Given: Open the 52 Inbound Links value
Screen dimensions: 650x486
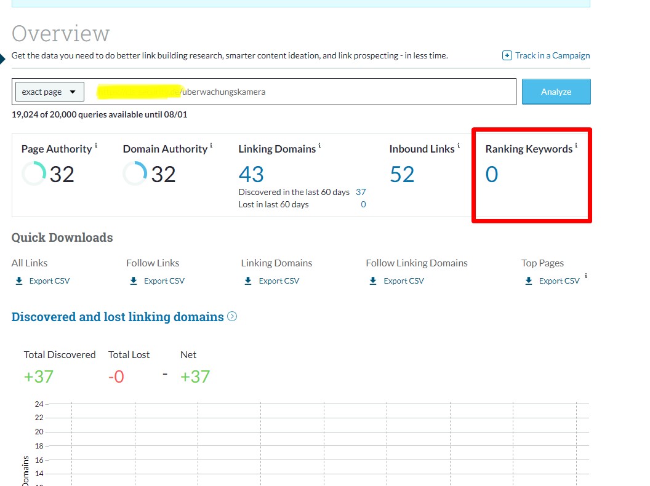Looking at the screenshot, I should (x=402, y=174).
